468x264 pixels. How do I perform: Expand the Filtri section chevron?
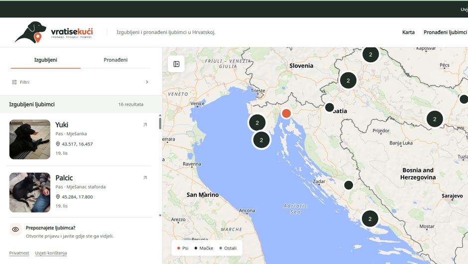[147, 82]
